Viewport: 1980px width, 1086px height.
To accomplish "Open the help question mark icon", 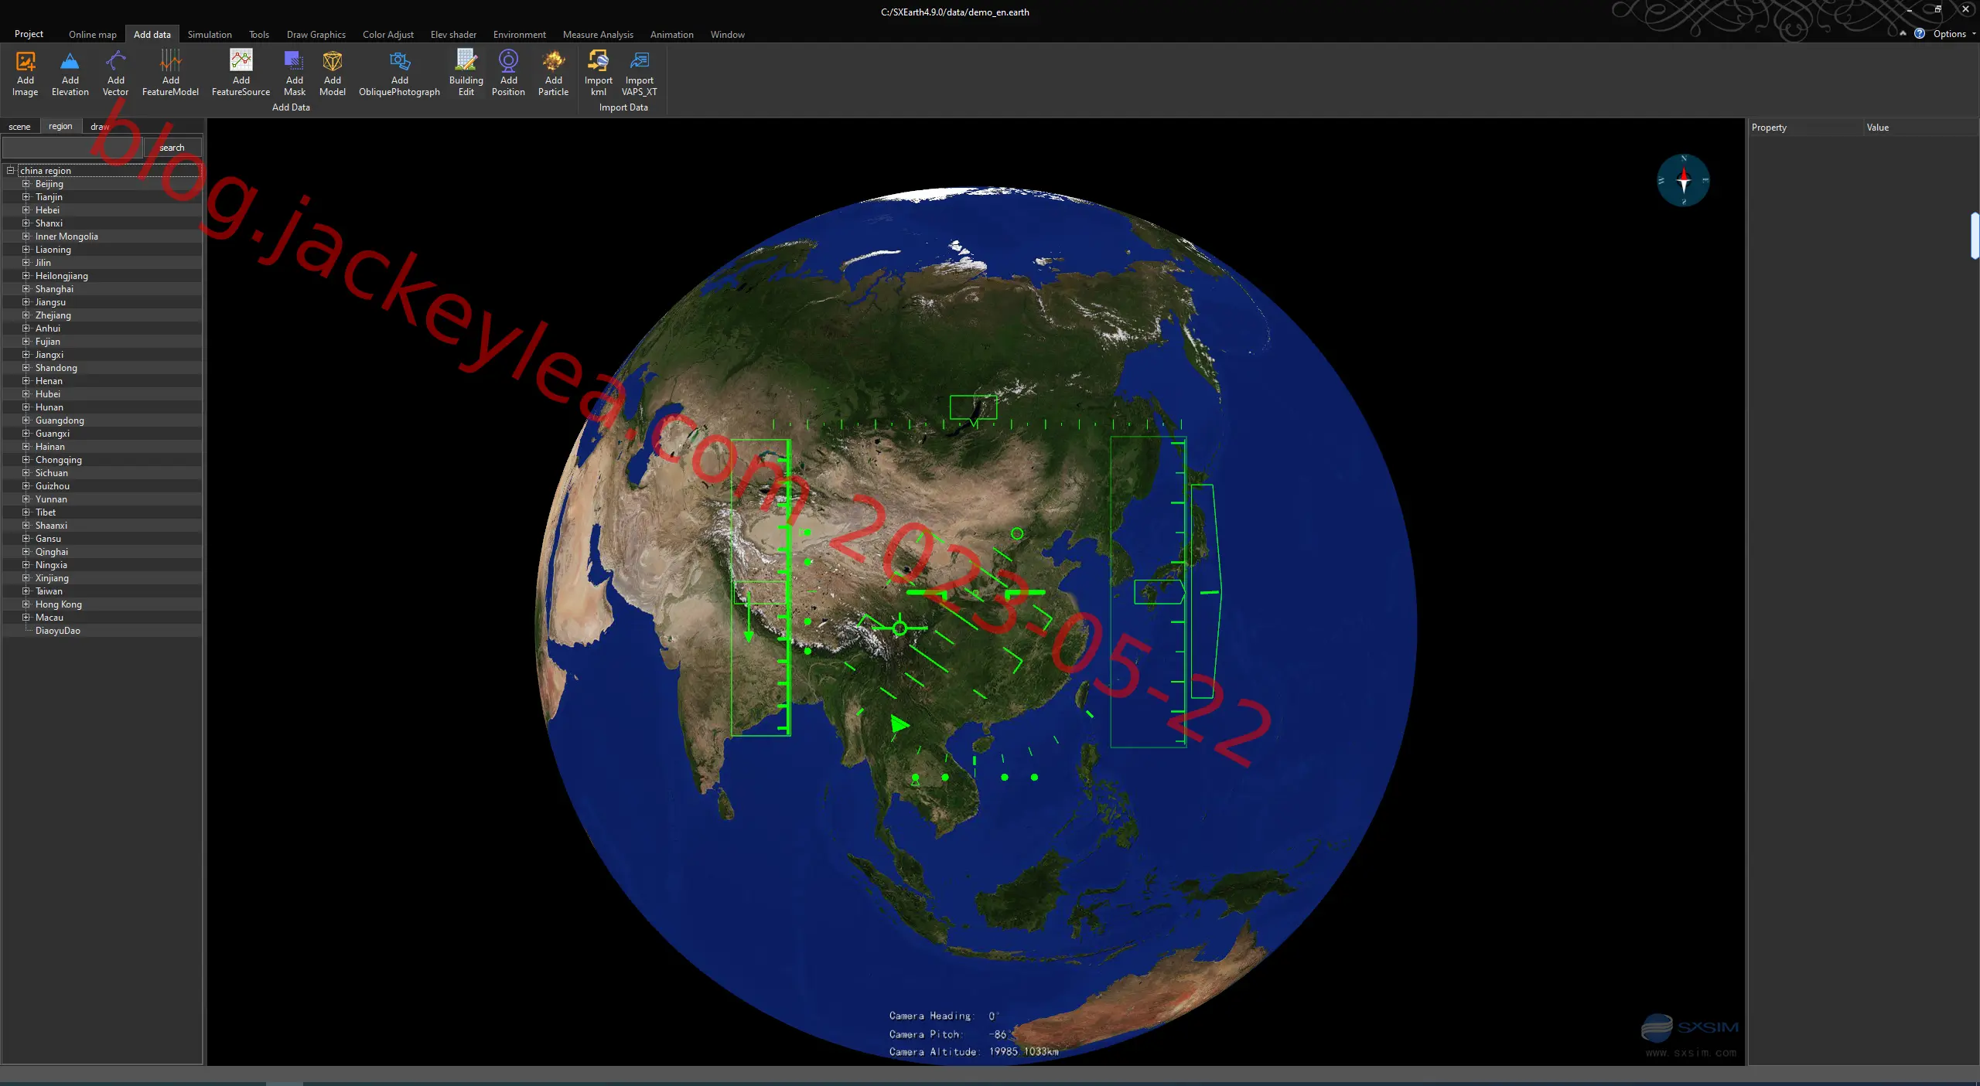I will click(x=1919, y=33).
